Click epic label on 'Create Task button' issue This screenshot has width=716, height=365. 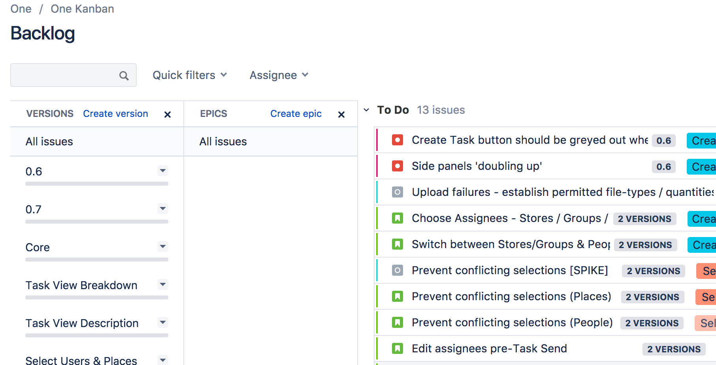coord(702,141)
